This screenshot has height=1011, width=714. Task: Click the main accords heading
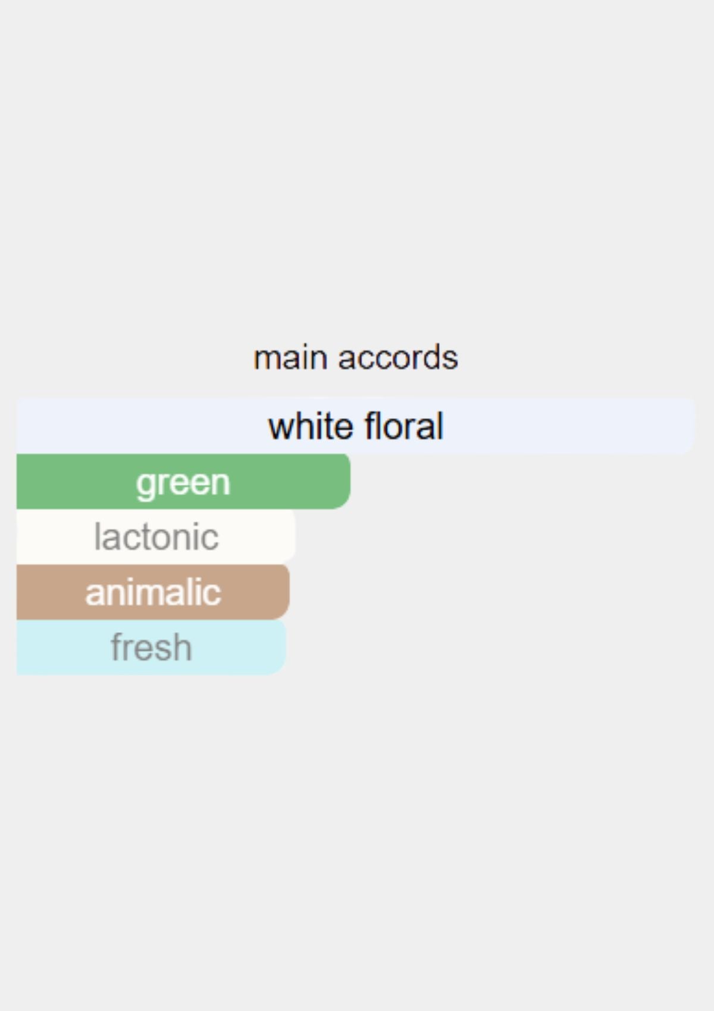[356, 358]
